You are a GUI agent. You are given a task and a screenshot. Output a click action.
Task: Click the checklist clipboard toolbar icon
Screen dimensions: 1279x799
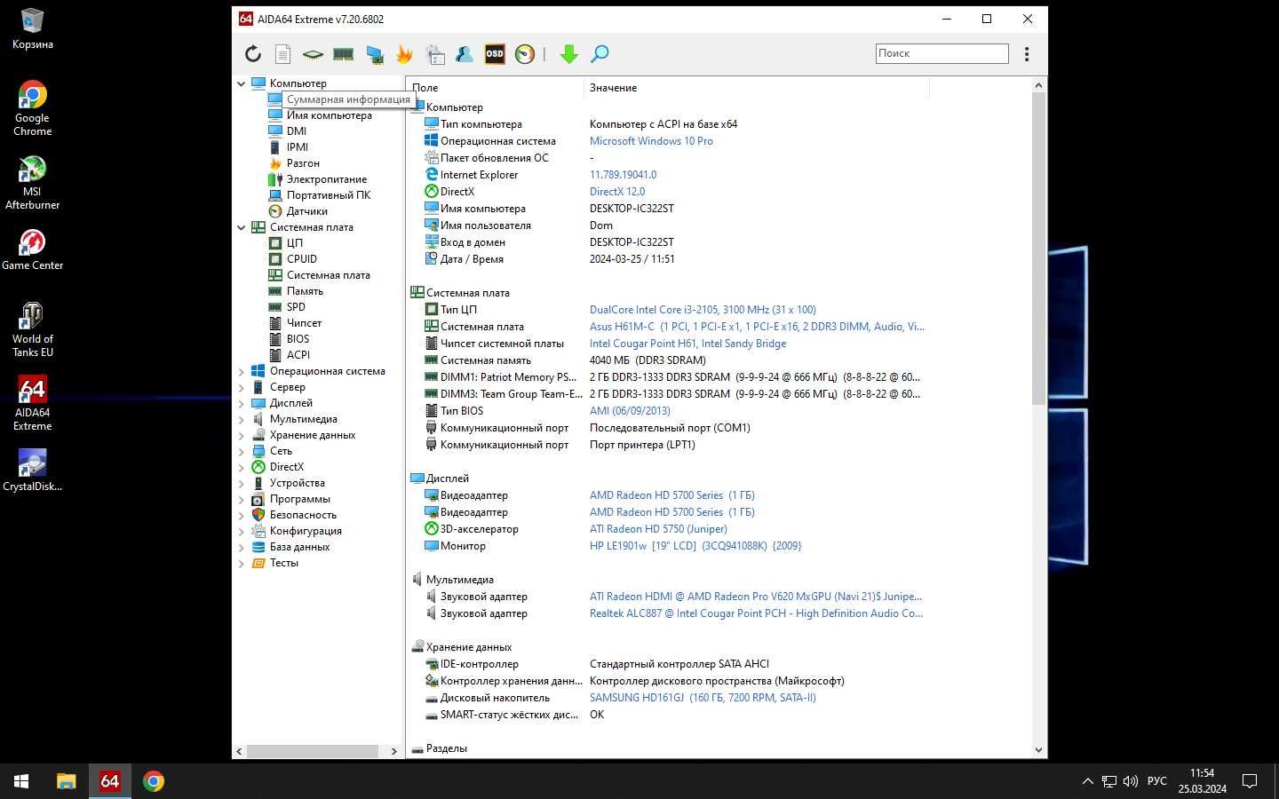pyautogui.click(x=435, y=54)
